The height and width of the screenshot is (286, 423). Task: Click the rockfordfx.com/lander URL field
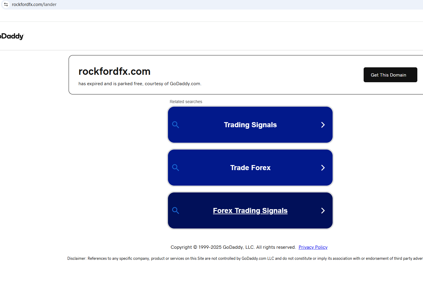[x=34, y=4]
